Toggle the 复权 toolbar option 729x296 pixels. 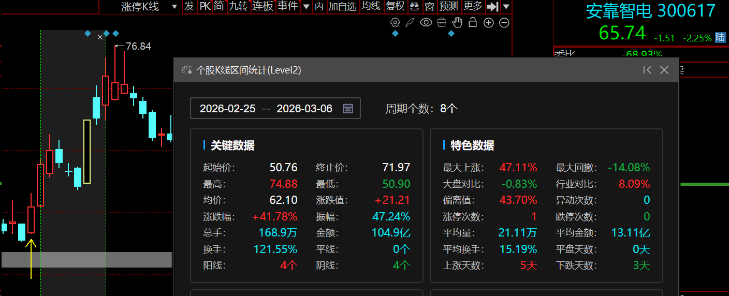396,6
